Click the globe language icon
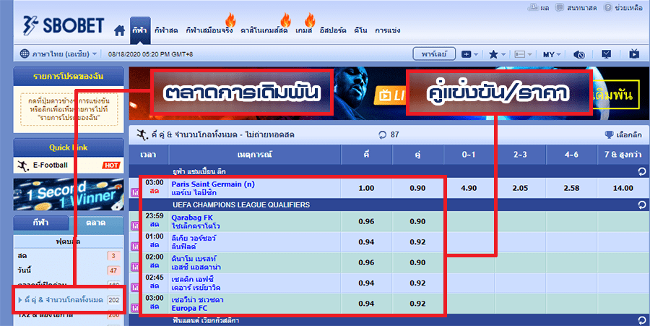The height and width of the screenshot is (326, 650). click(25, 54)
